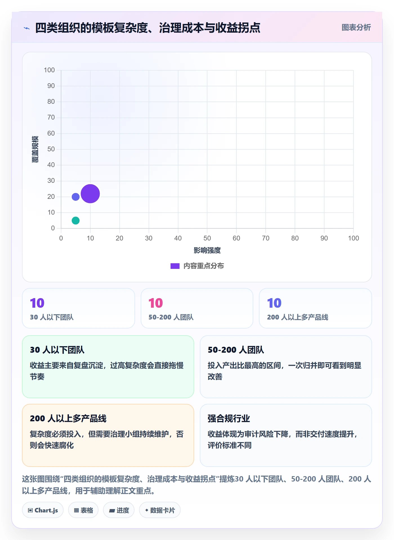Click the 影响强度 x-axis title
The image size is (394, 540).
[x=207, y=250]
